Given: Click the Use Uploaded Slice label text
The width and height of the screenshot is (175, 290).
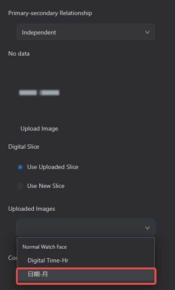Looking at the screenshot, I should [x=53, y=167].
